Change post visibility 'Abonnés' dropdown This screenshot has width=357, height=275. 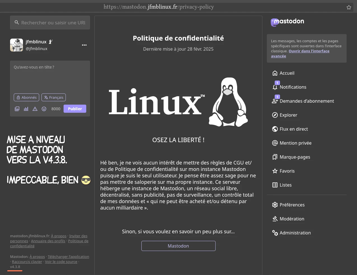pos(26,97)
